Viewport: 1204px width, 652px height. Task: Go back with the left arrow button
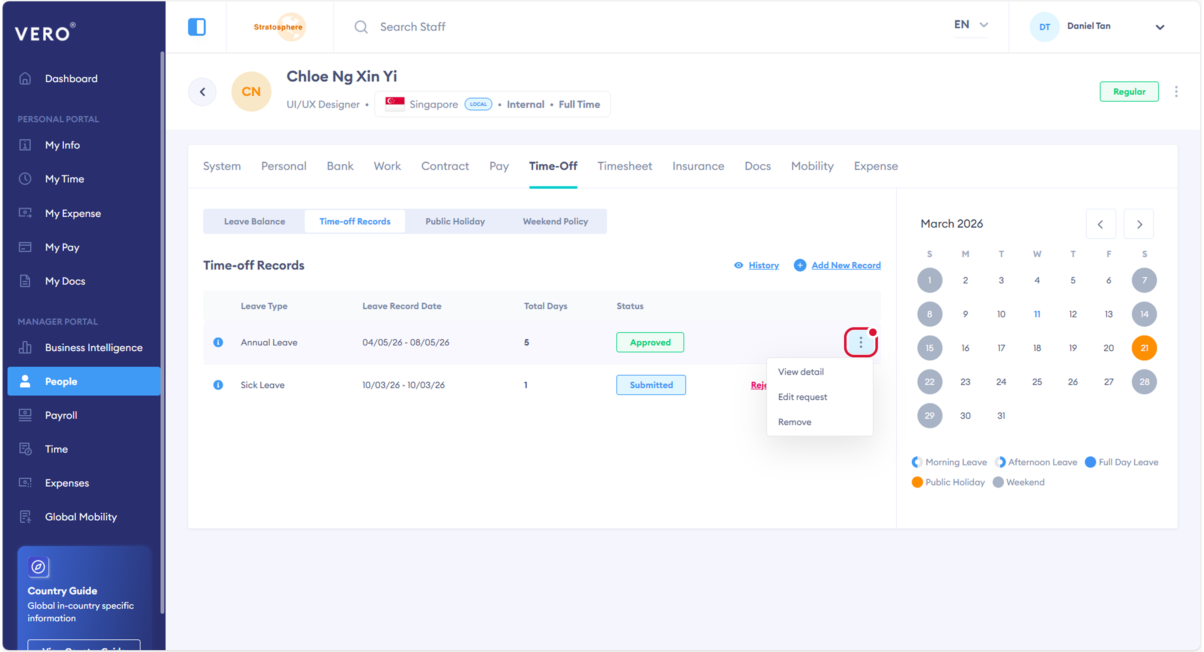pos(202,92)
